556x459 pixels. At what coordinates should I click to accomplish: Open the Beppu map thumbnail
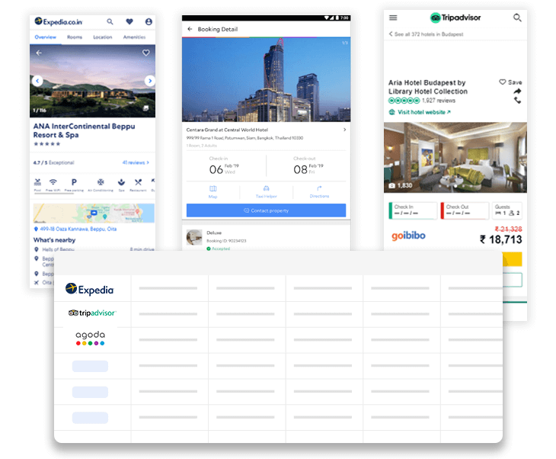point(94,213)
